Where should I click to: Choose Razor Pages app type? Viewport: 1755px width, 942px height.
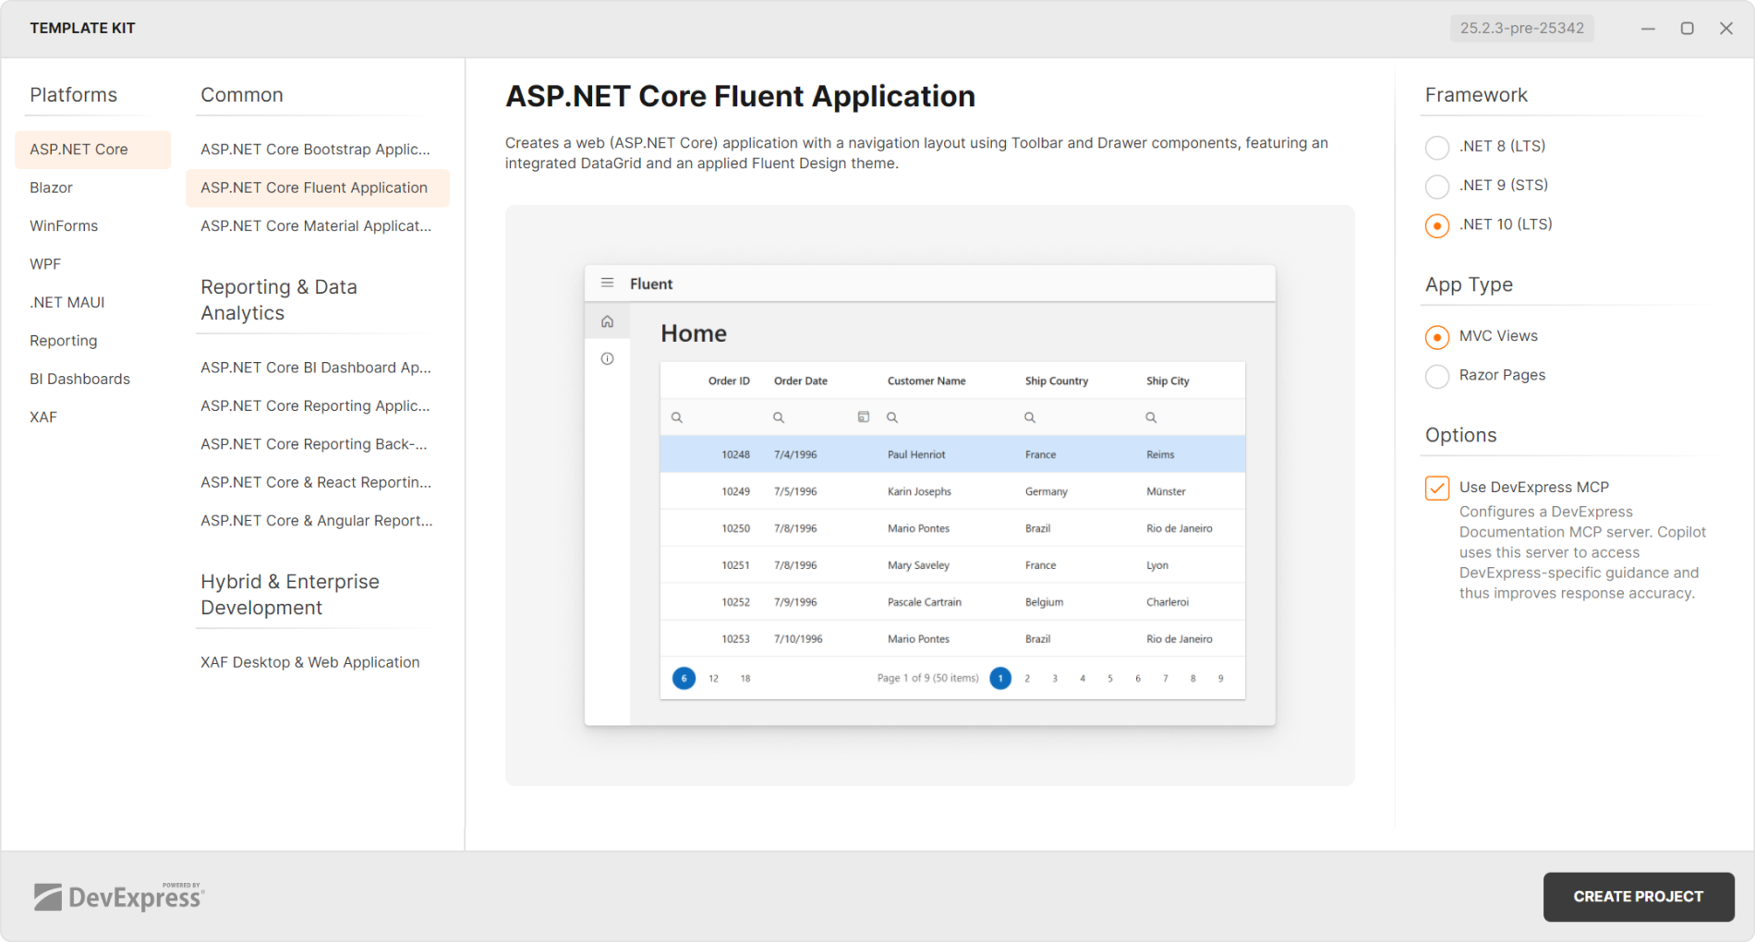[1437, 376]
